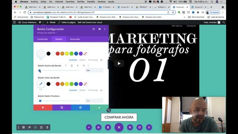The width and height of the screenshot is (238, 134).
Task: Open editing history clock icon
Action: tap(139, 127)
